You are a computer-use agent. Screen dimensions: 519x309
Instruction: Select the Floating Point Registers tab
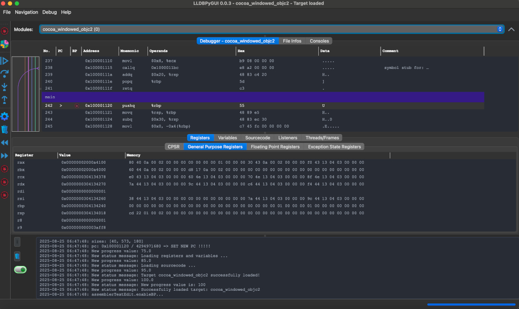(275, 147)
